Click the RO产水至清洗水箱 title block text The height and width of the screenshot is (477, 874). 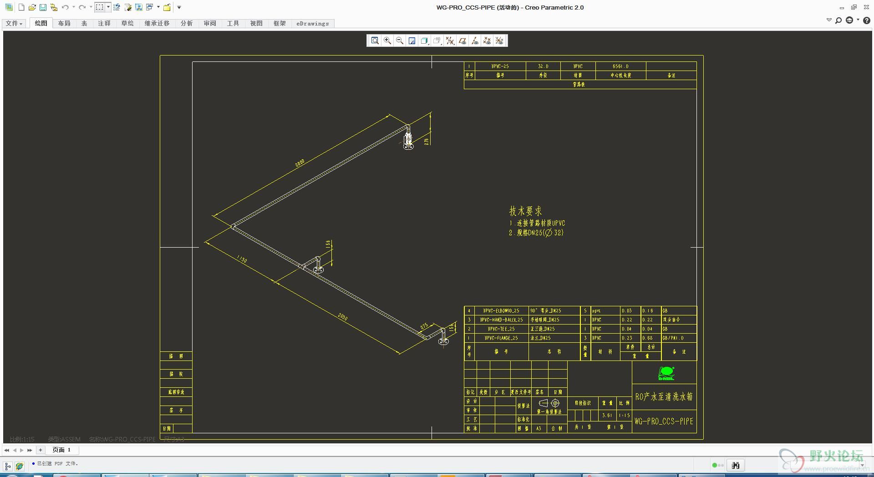click(x=664, y=396)
